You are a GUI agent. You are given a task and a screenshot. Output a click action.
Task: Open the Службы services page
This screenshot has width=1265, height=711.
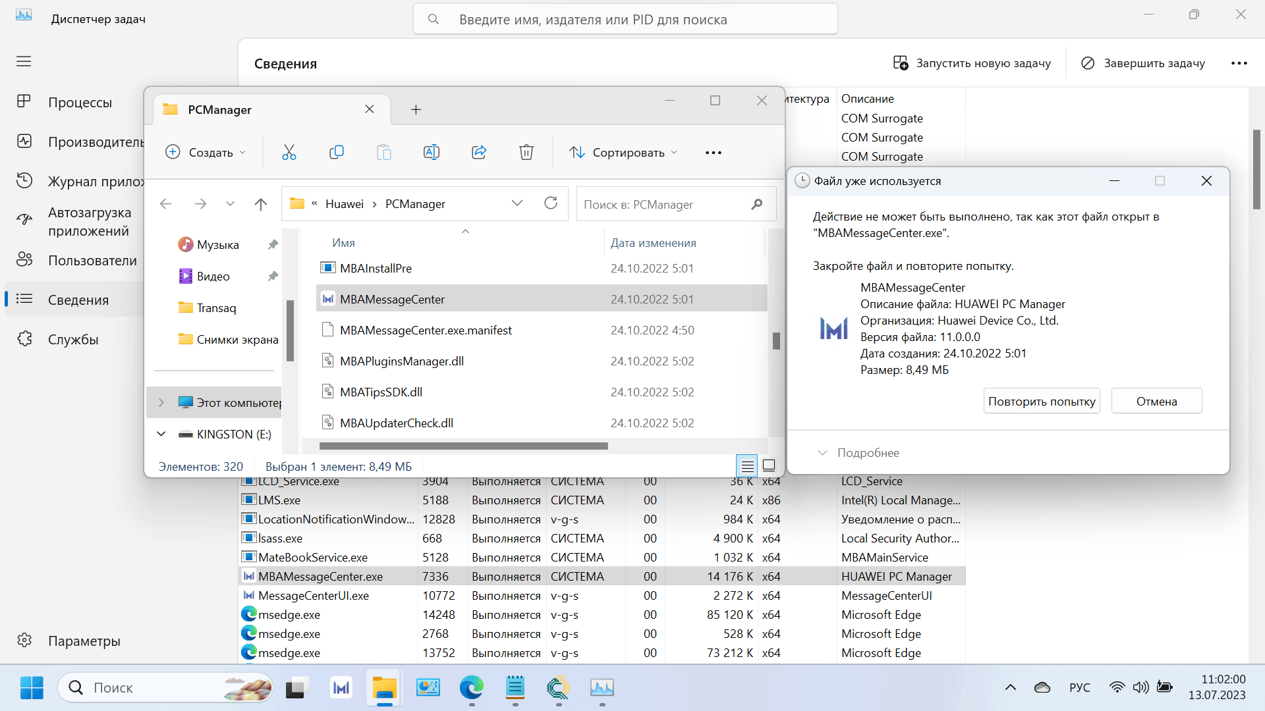tap(73, 340)
